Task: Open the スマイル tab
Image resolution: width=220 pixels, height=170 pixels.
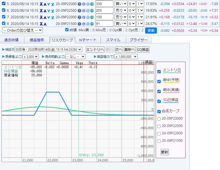Action: [113, 40]
